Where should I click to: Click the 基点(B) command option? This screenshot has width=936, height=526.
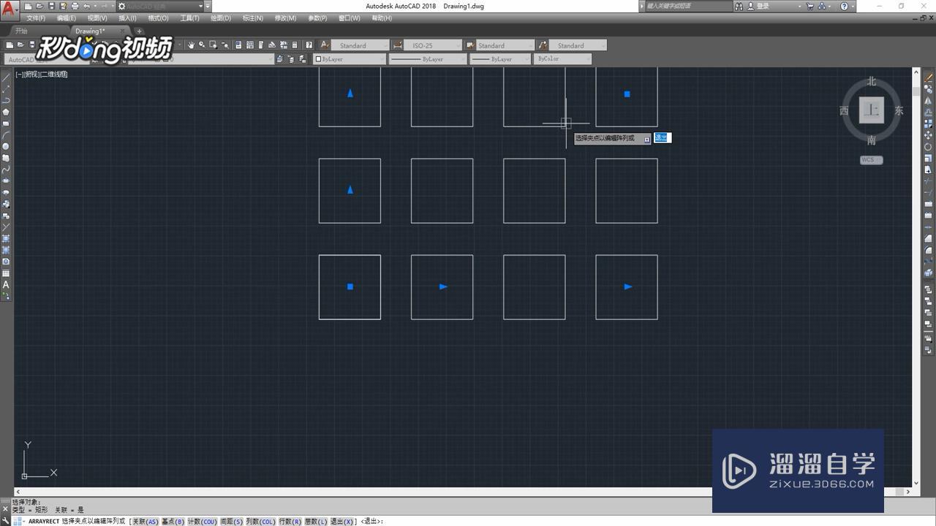coord(173,522)
